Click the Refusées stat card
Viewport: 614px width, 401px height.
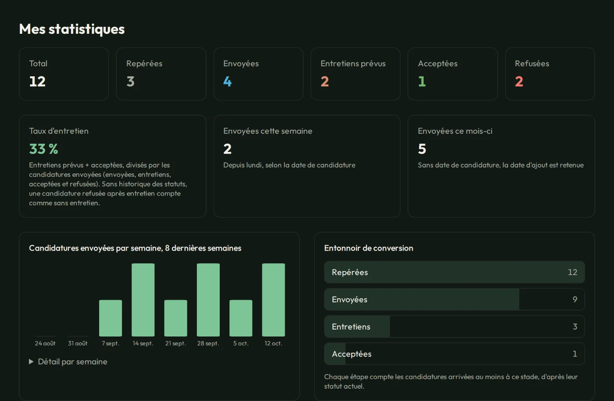coord(550,74)
